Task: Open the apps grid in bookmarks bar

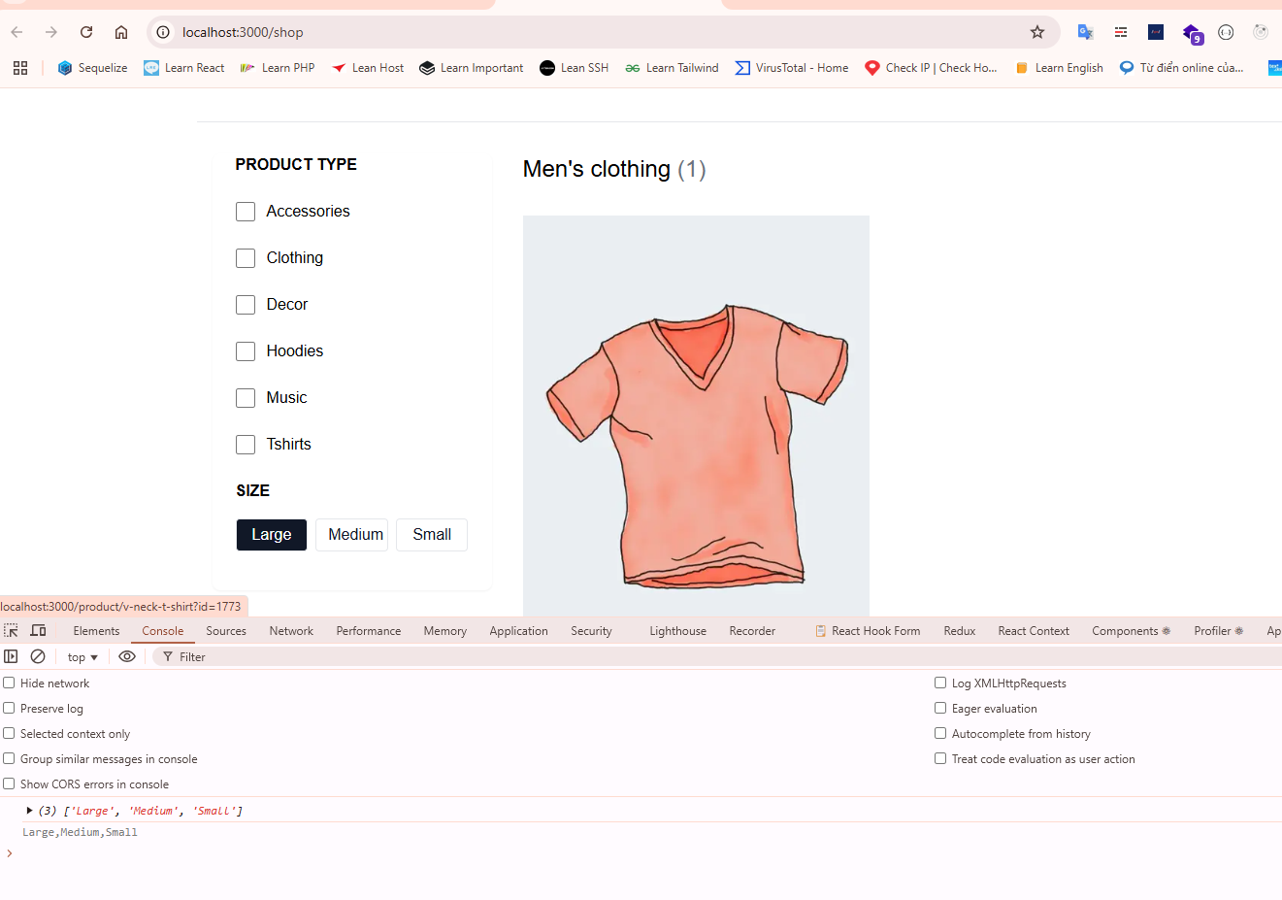Action: tap(20, 68)
